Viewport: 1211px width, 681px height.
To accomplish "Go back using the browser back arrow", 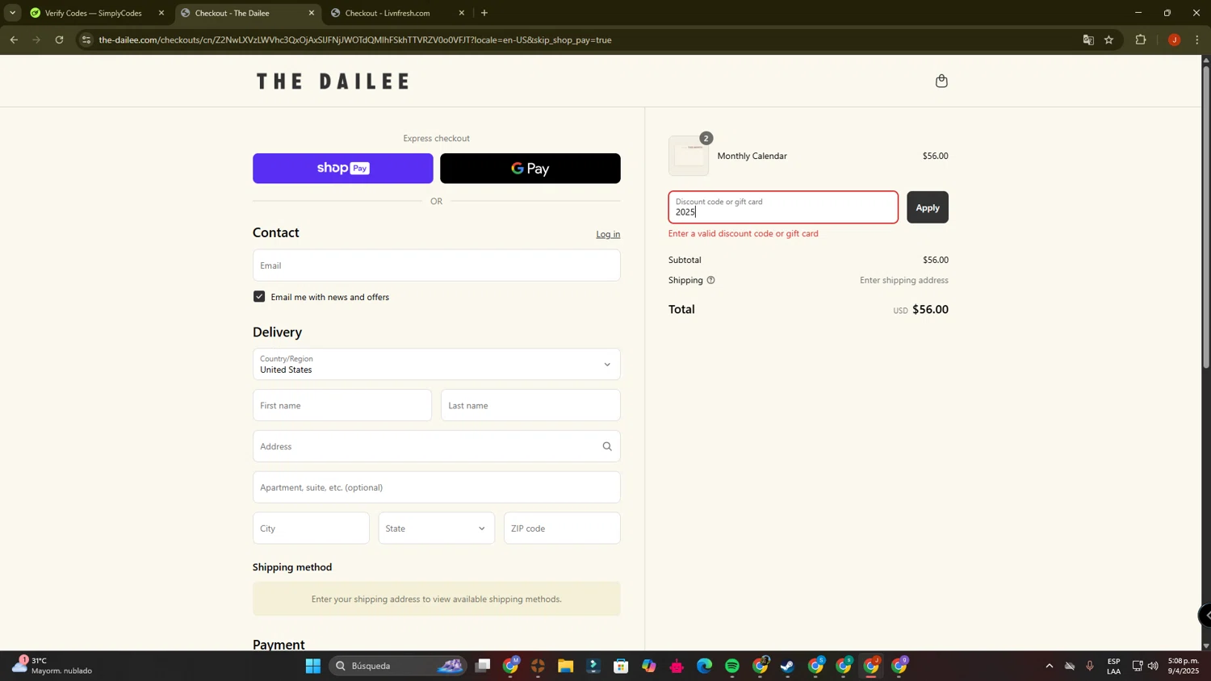I will [14, 40].
